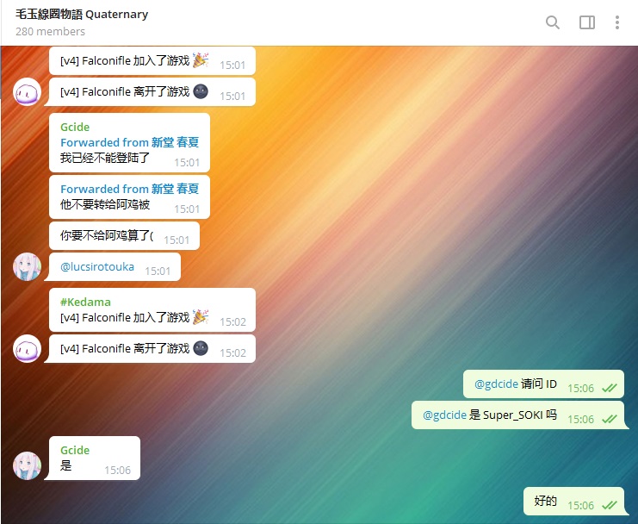The height and width of the screenshot is (524, 638).
Task: Click read checkmarks on 请问 ID message
Action: 609,388
